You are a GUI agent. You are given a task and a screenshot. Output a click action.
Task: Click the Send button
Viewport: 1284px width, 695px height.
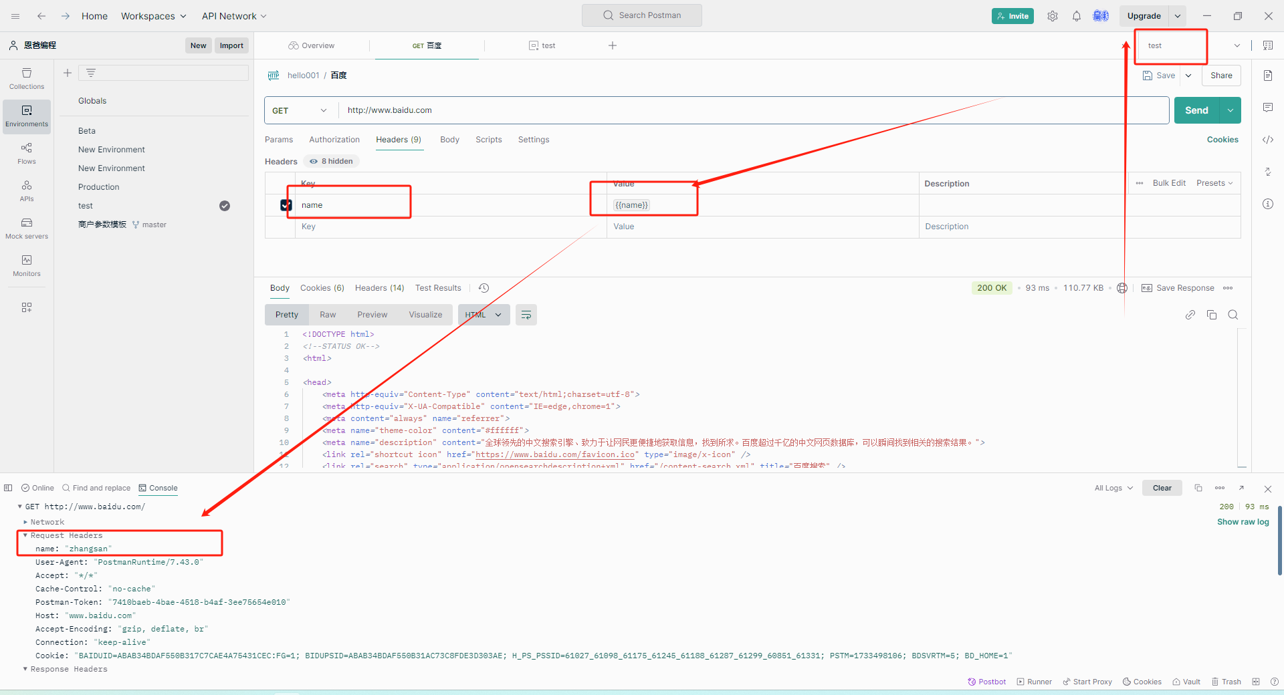pos(1196,110)
